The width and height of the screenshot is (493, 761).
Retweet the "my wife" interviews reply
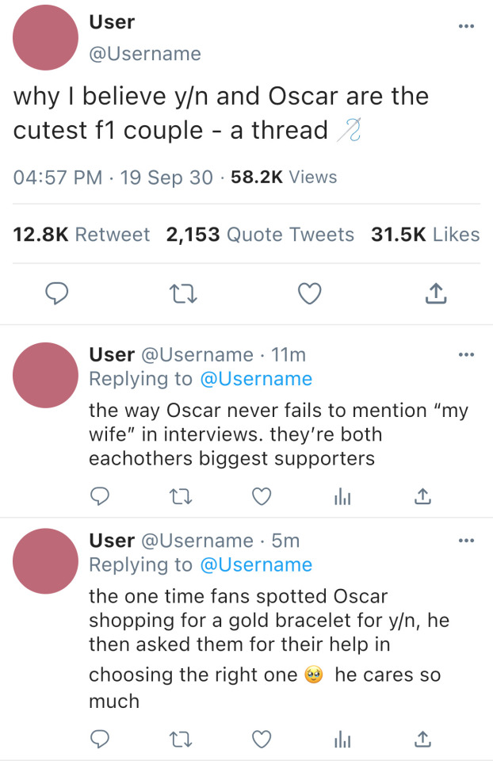[x=179, y=496]
